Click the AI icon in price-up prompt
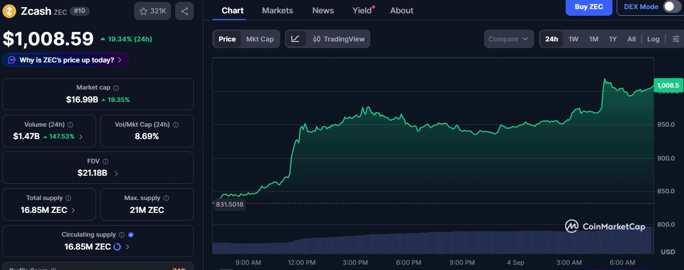This screenshot has height=270, width=684. pyautogui.click(x=11, y=60)
